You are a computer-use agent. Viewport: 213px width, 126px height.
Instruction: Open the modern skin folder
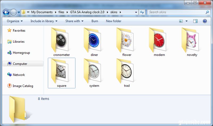click(x=159, y=42)
